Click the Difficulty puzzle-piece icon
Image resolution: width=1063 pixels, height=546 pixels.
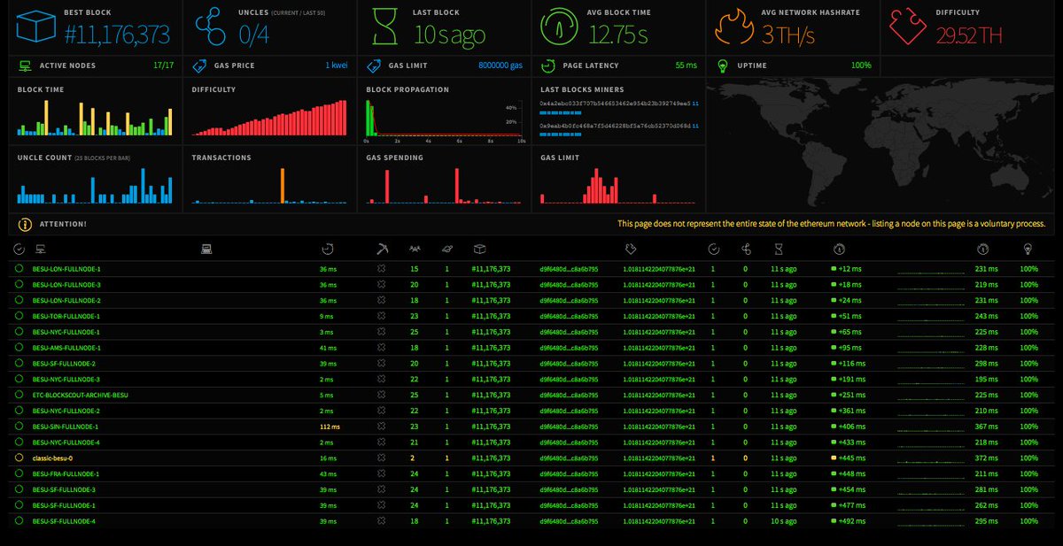coord(908,27)
